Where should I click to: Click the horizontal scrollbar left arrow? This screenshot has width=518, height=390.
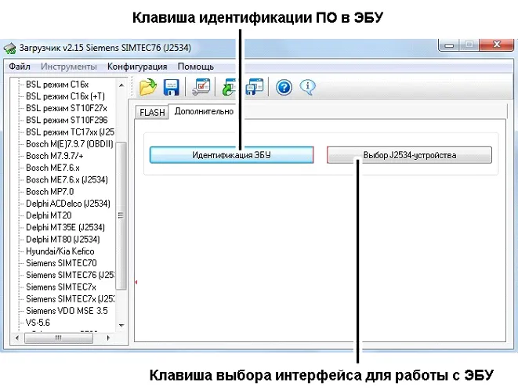pos(17,338)
